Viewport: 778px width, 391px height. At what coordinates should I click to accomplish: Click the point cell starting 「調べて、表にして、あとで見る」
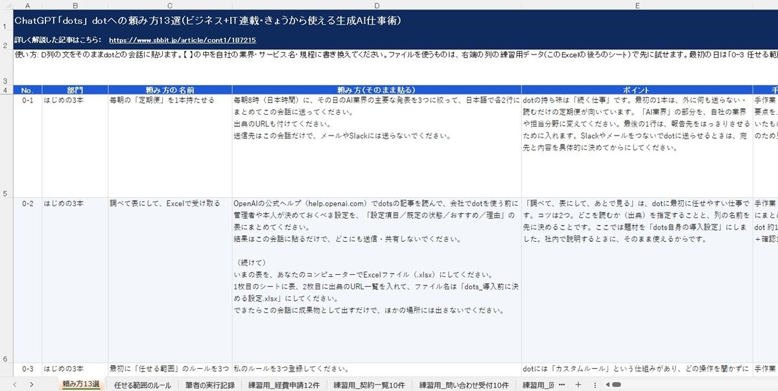(637, 280)
